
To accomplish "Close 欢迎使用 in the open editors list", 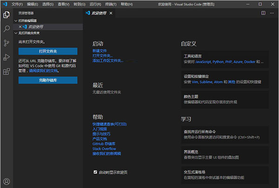I will [x=20, y=27].
